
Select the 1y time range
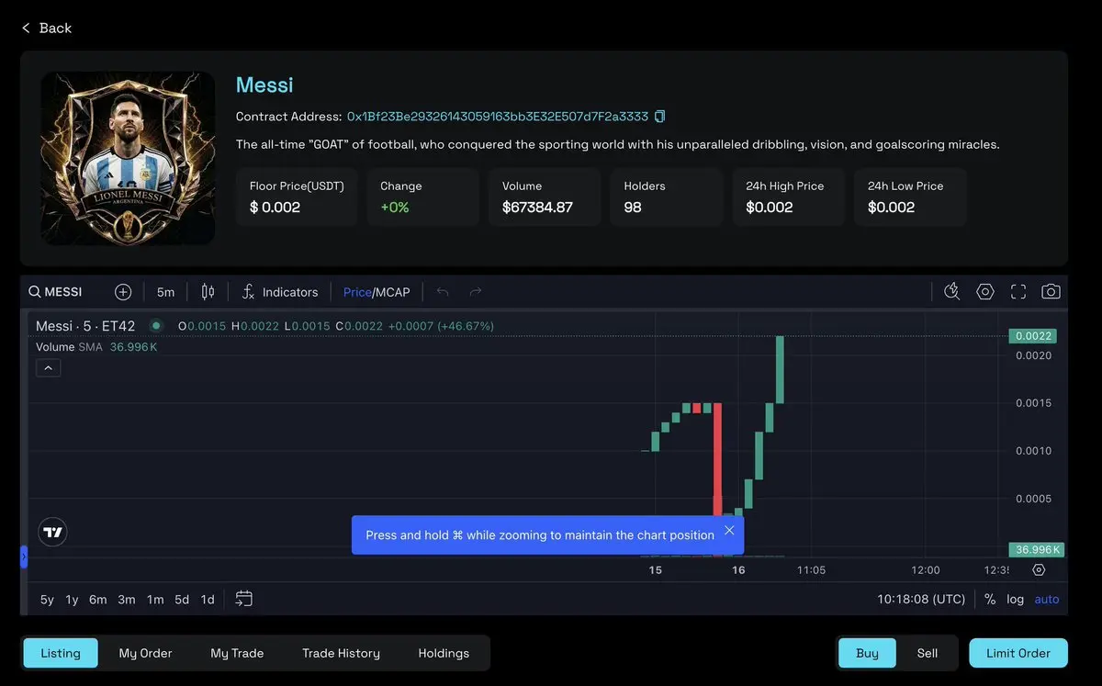click(72, 600)
